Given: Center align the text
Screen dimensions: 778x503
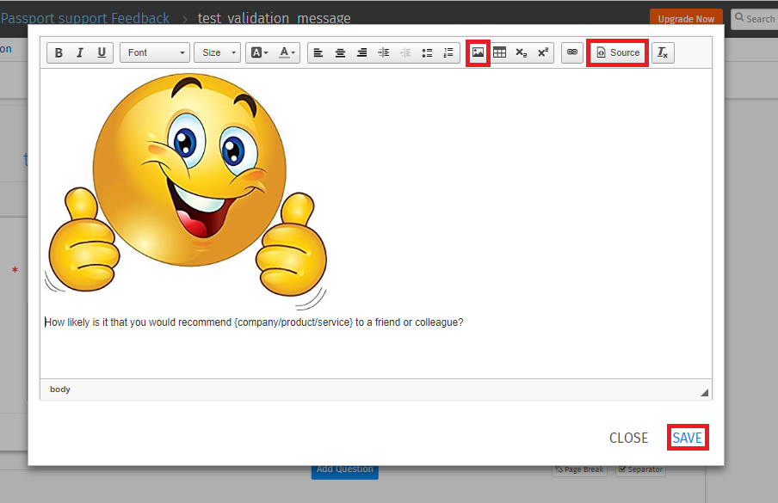Looking at the screenshot, I should tap(340, 53).
